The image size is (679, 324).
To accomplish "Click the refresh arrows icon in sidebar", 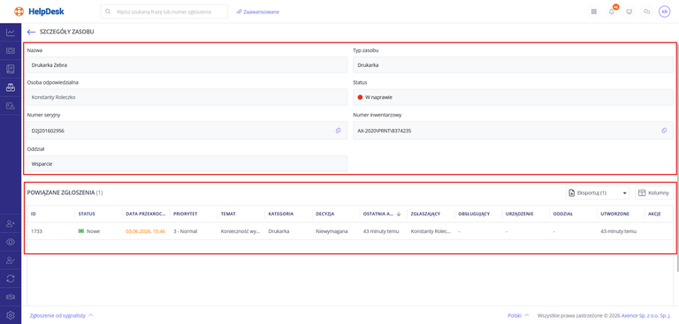I will point(11,279).
